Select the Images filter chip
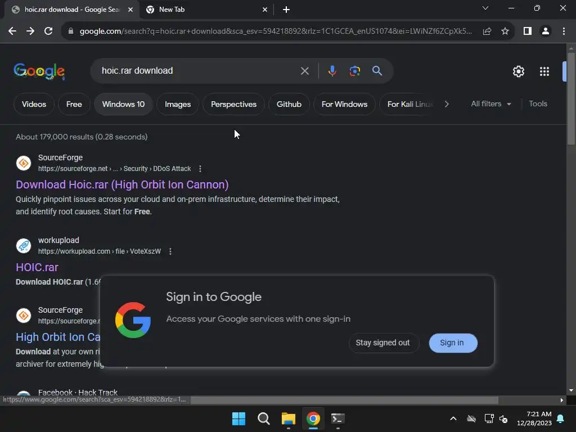This screenshot has height=432, width=576. pos(178,104)
